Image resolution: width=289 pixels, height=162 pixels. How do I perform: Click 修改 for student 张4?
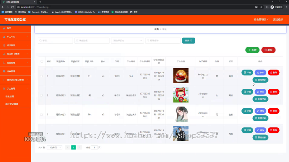click(260, 73)
